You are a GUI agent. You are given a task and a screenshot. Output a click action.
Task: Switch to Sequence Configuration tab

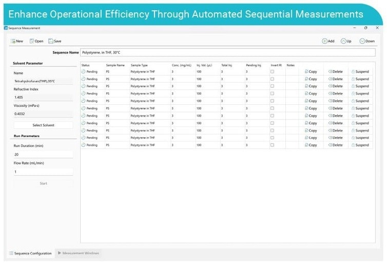tap(30, 253)
